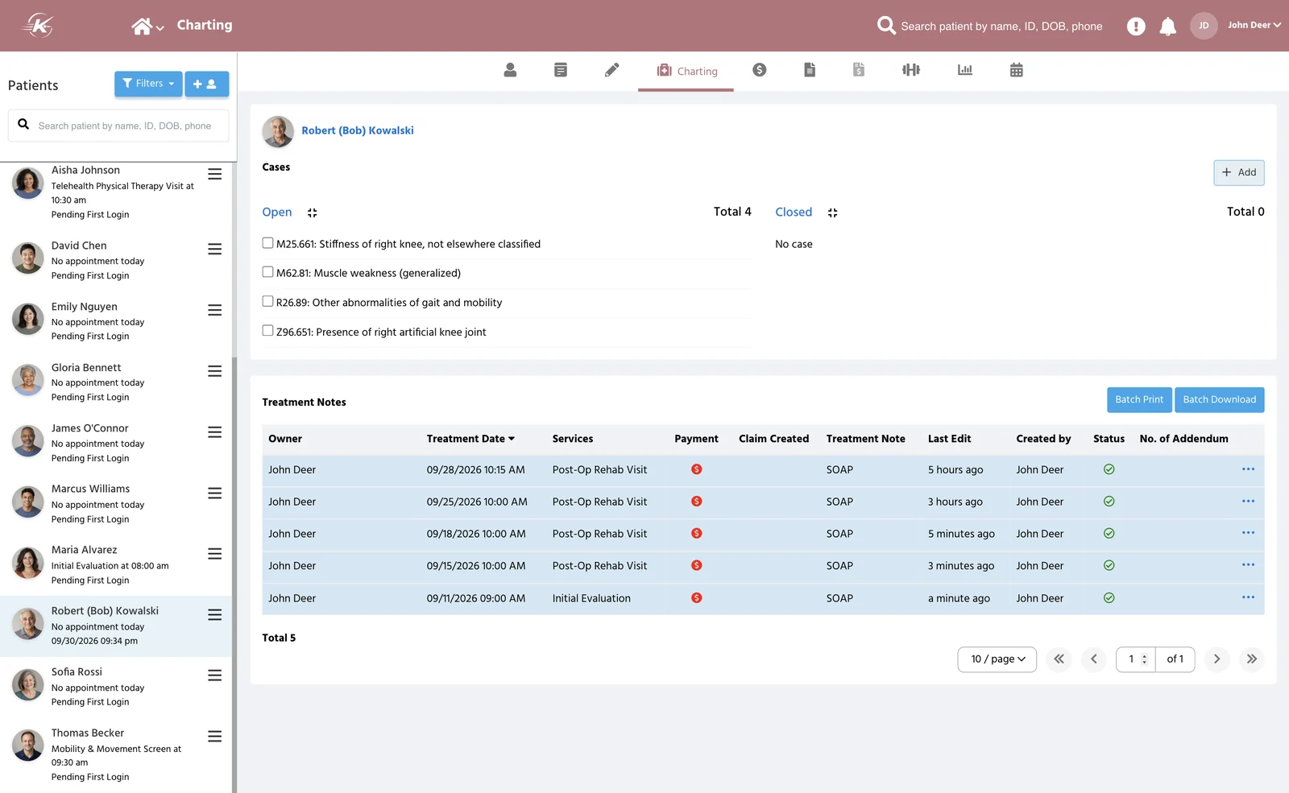
Task: Open the pencil edit tab icon
Action: [612, 70]
